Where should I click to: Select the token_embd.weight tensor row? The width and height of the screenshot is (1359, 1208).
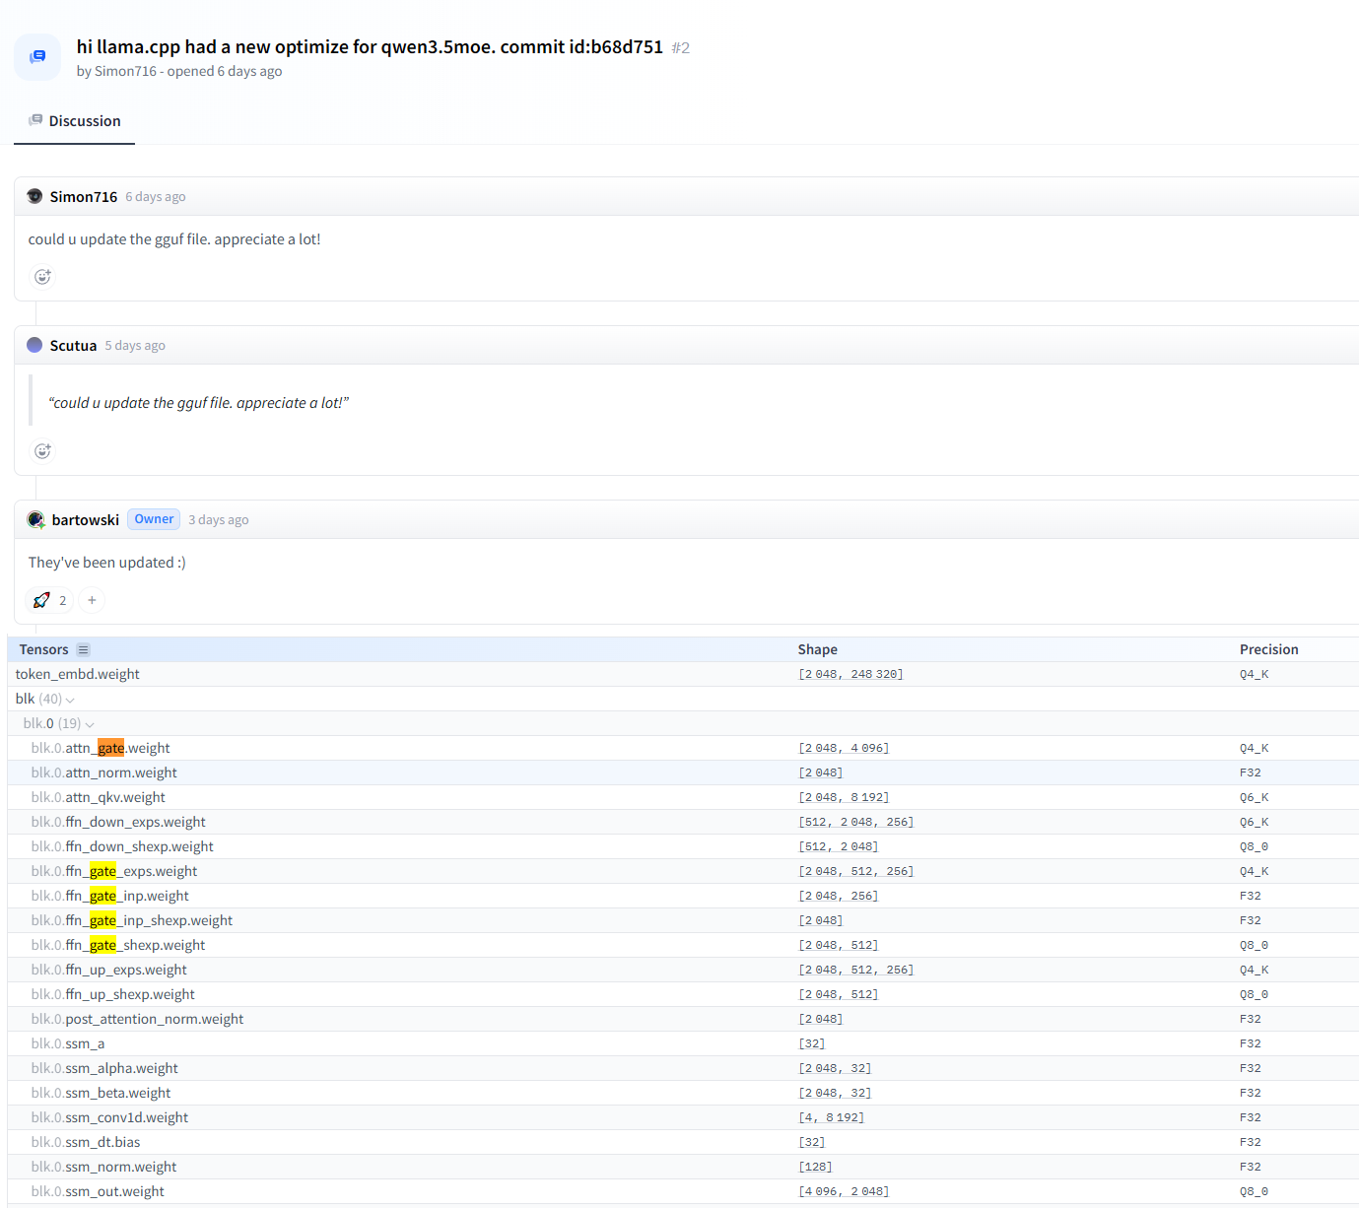click(683, 674)
